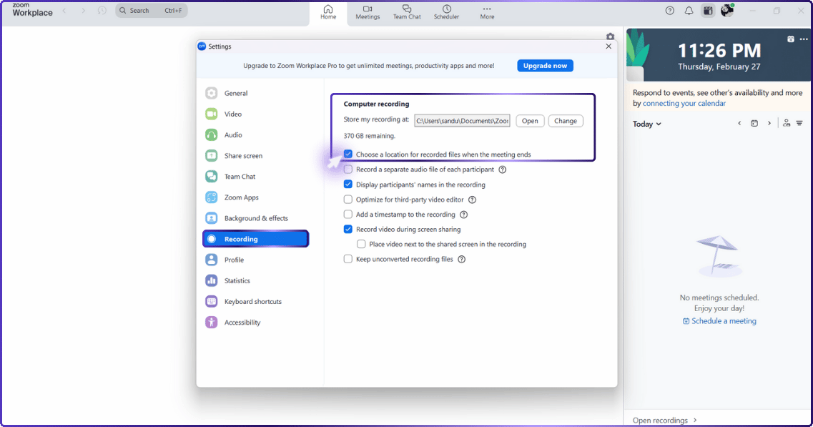Click the help question mark icon
Screen dimensions: 813x427
click(x=670, y=11)
